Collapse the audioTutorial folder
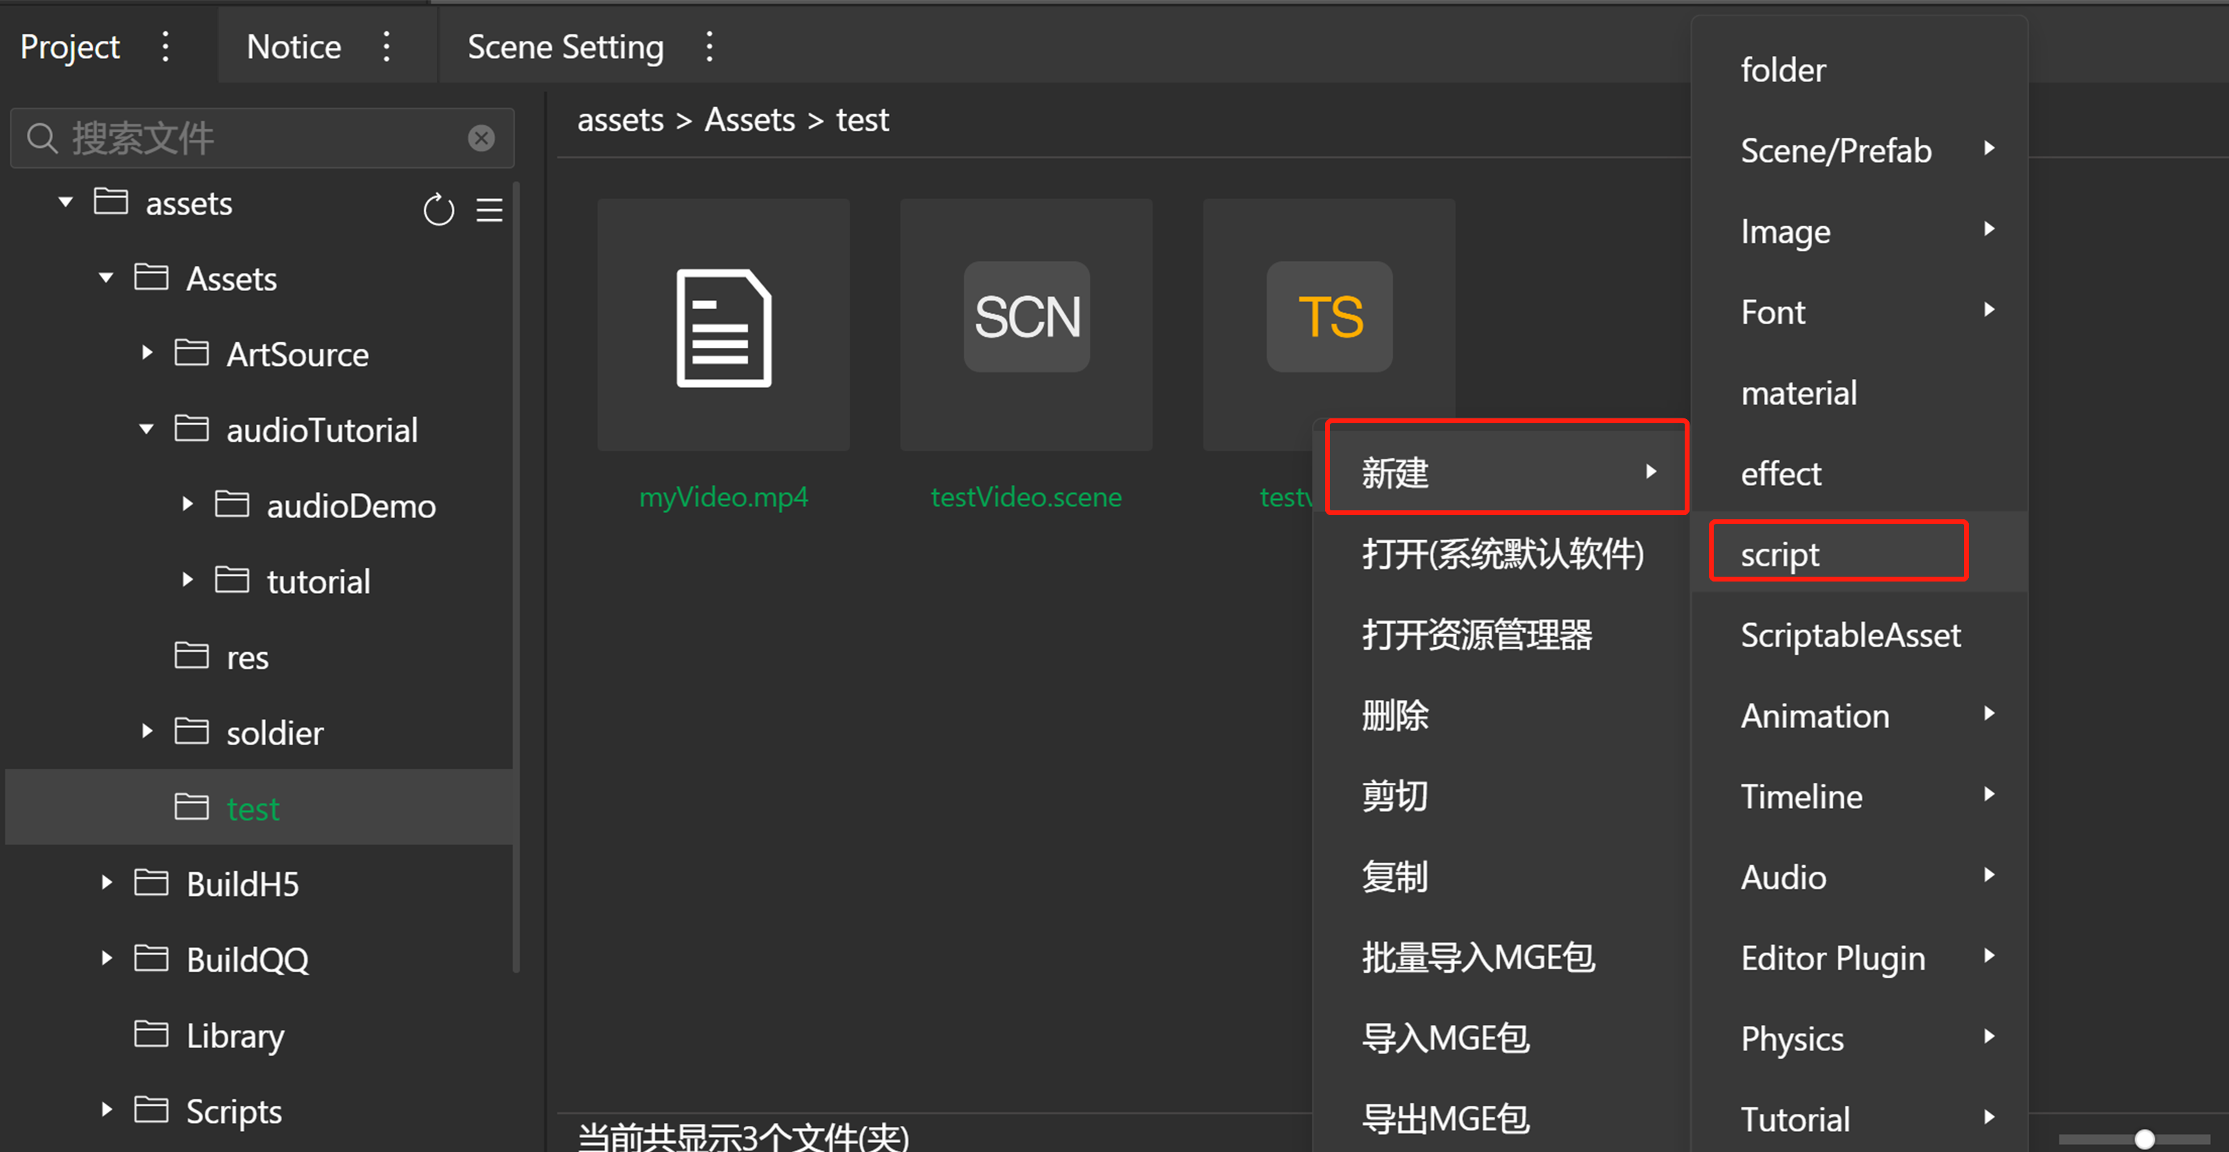 coord(147,429)
